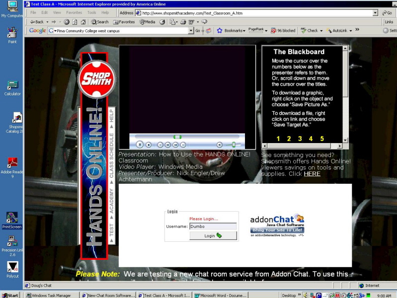Click the ACADEMY sidebar tab
Screen dimensions: 397x298
point(111,201)
